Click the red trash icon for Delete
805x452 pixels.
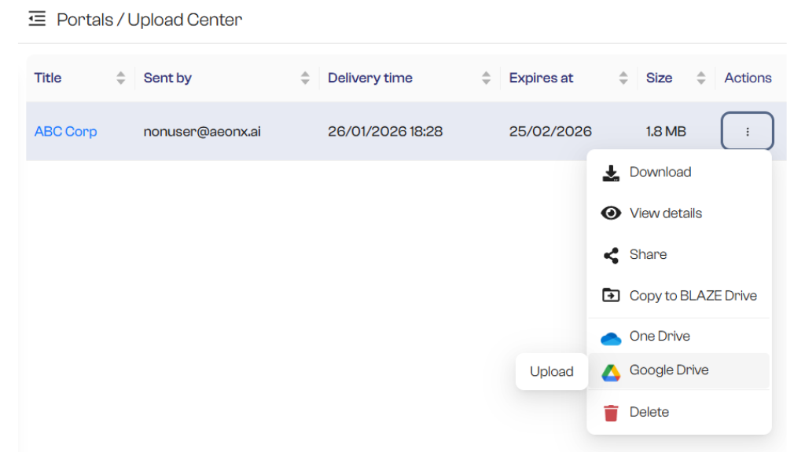[x=611, y=412]
